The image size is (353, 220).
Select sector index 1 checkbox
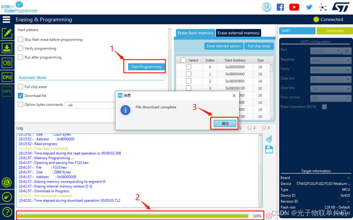point(189,74)
